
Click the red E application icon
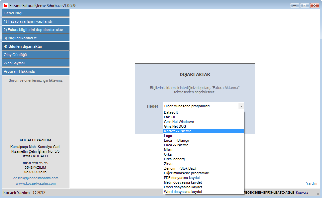tap(5, 6)
